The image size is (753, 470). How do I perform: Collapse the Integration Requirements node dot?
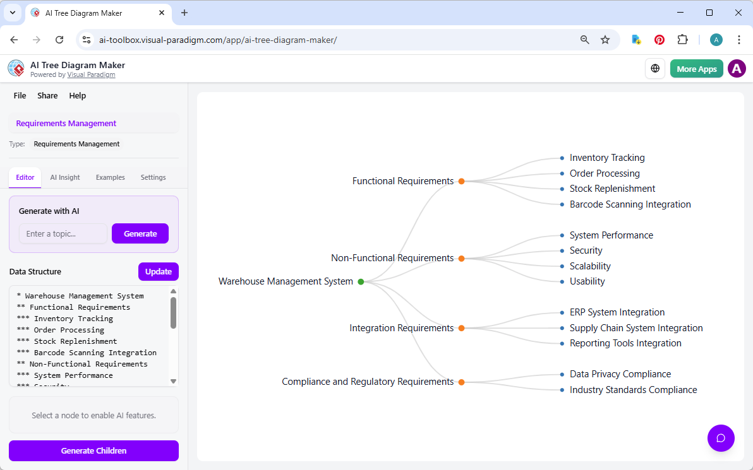(x=462, y=328)
